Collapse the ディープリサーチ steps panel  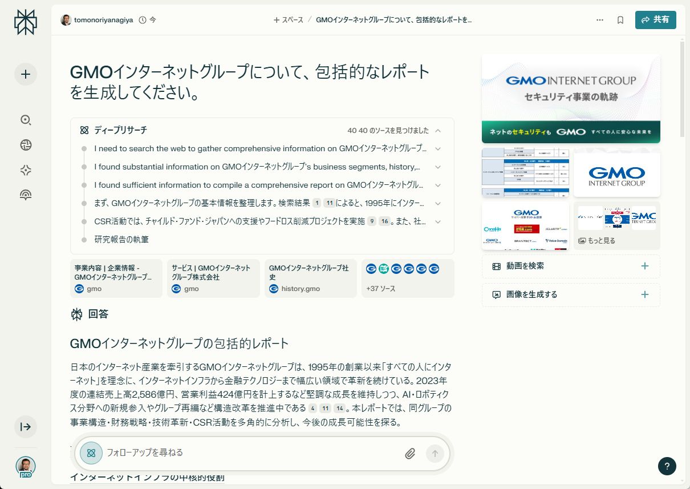pos(438,130)
